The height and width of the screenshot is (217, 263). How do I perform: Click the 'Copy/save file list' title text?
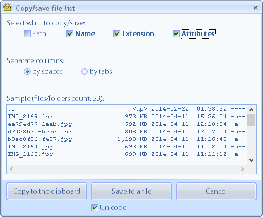[45, 8]
